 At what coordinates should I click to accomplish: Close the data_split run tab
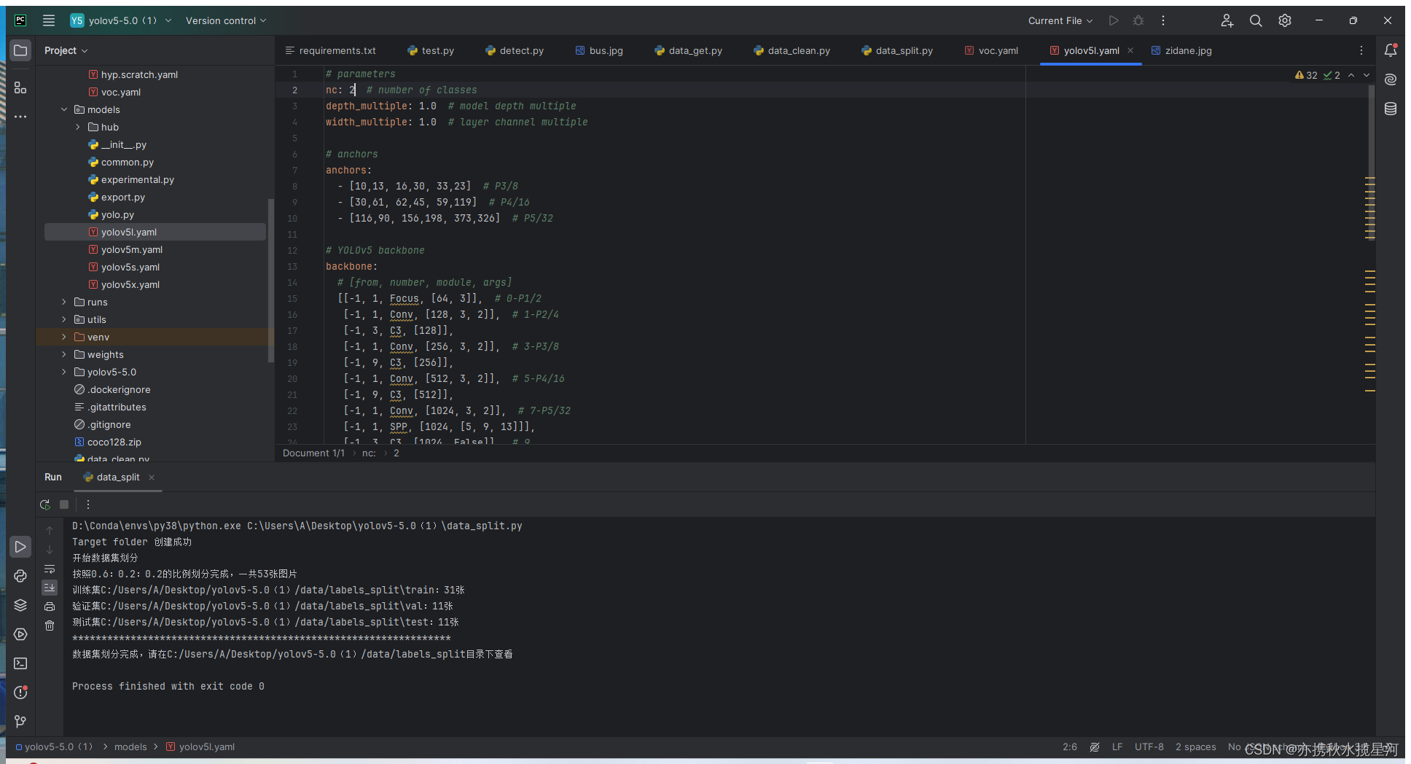tap(152, 478)
